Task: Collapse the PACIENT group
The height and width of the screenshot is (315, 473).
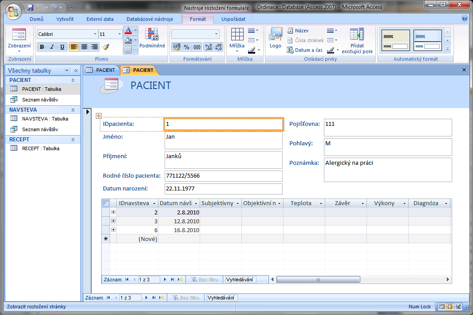Action: (x=73, y=80)
